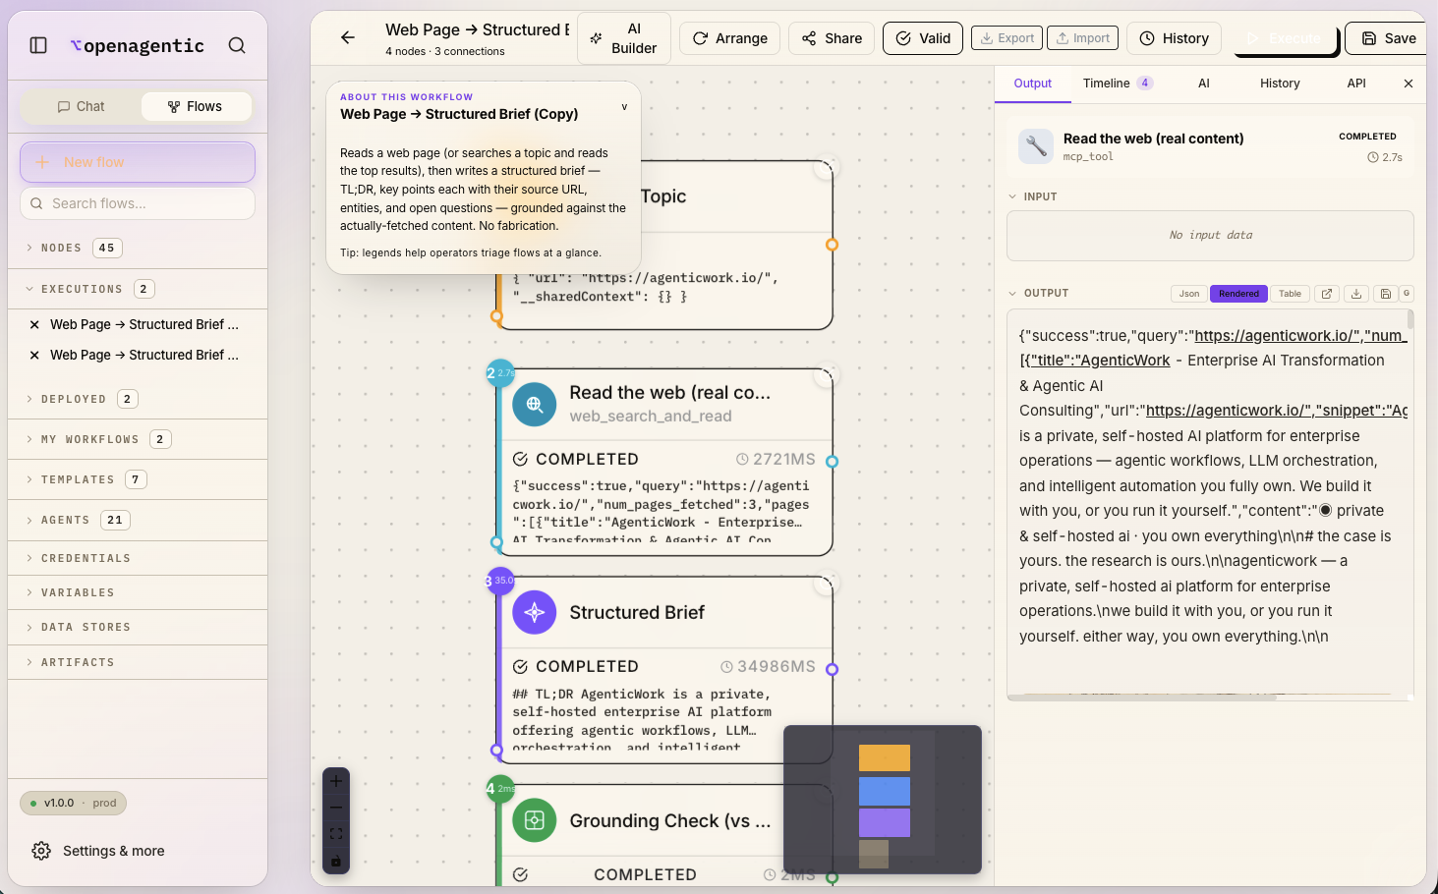Screen dimensions: 1438x894
Task: Expand the Deployed section
Action: (x=138, y=399)
